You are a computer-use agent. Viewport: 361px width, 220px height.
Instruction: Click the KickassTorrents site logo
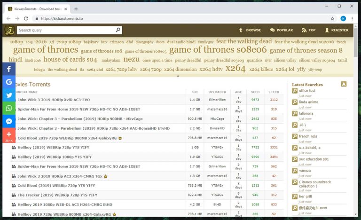pos(9,31)
